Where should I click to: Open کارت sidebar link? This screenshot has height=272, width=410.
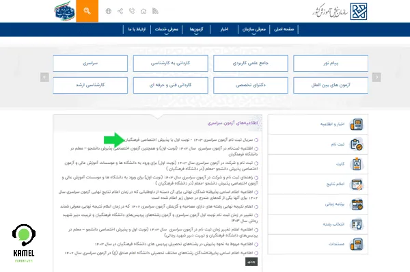(x=340, y=164)
